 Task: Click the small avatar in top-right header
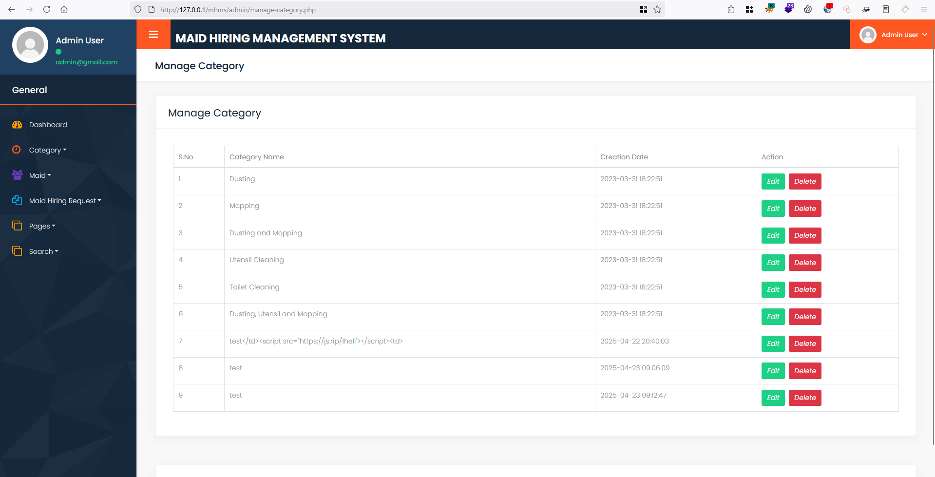[x=868, y=35]
